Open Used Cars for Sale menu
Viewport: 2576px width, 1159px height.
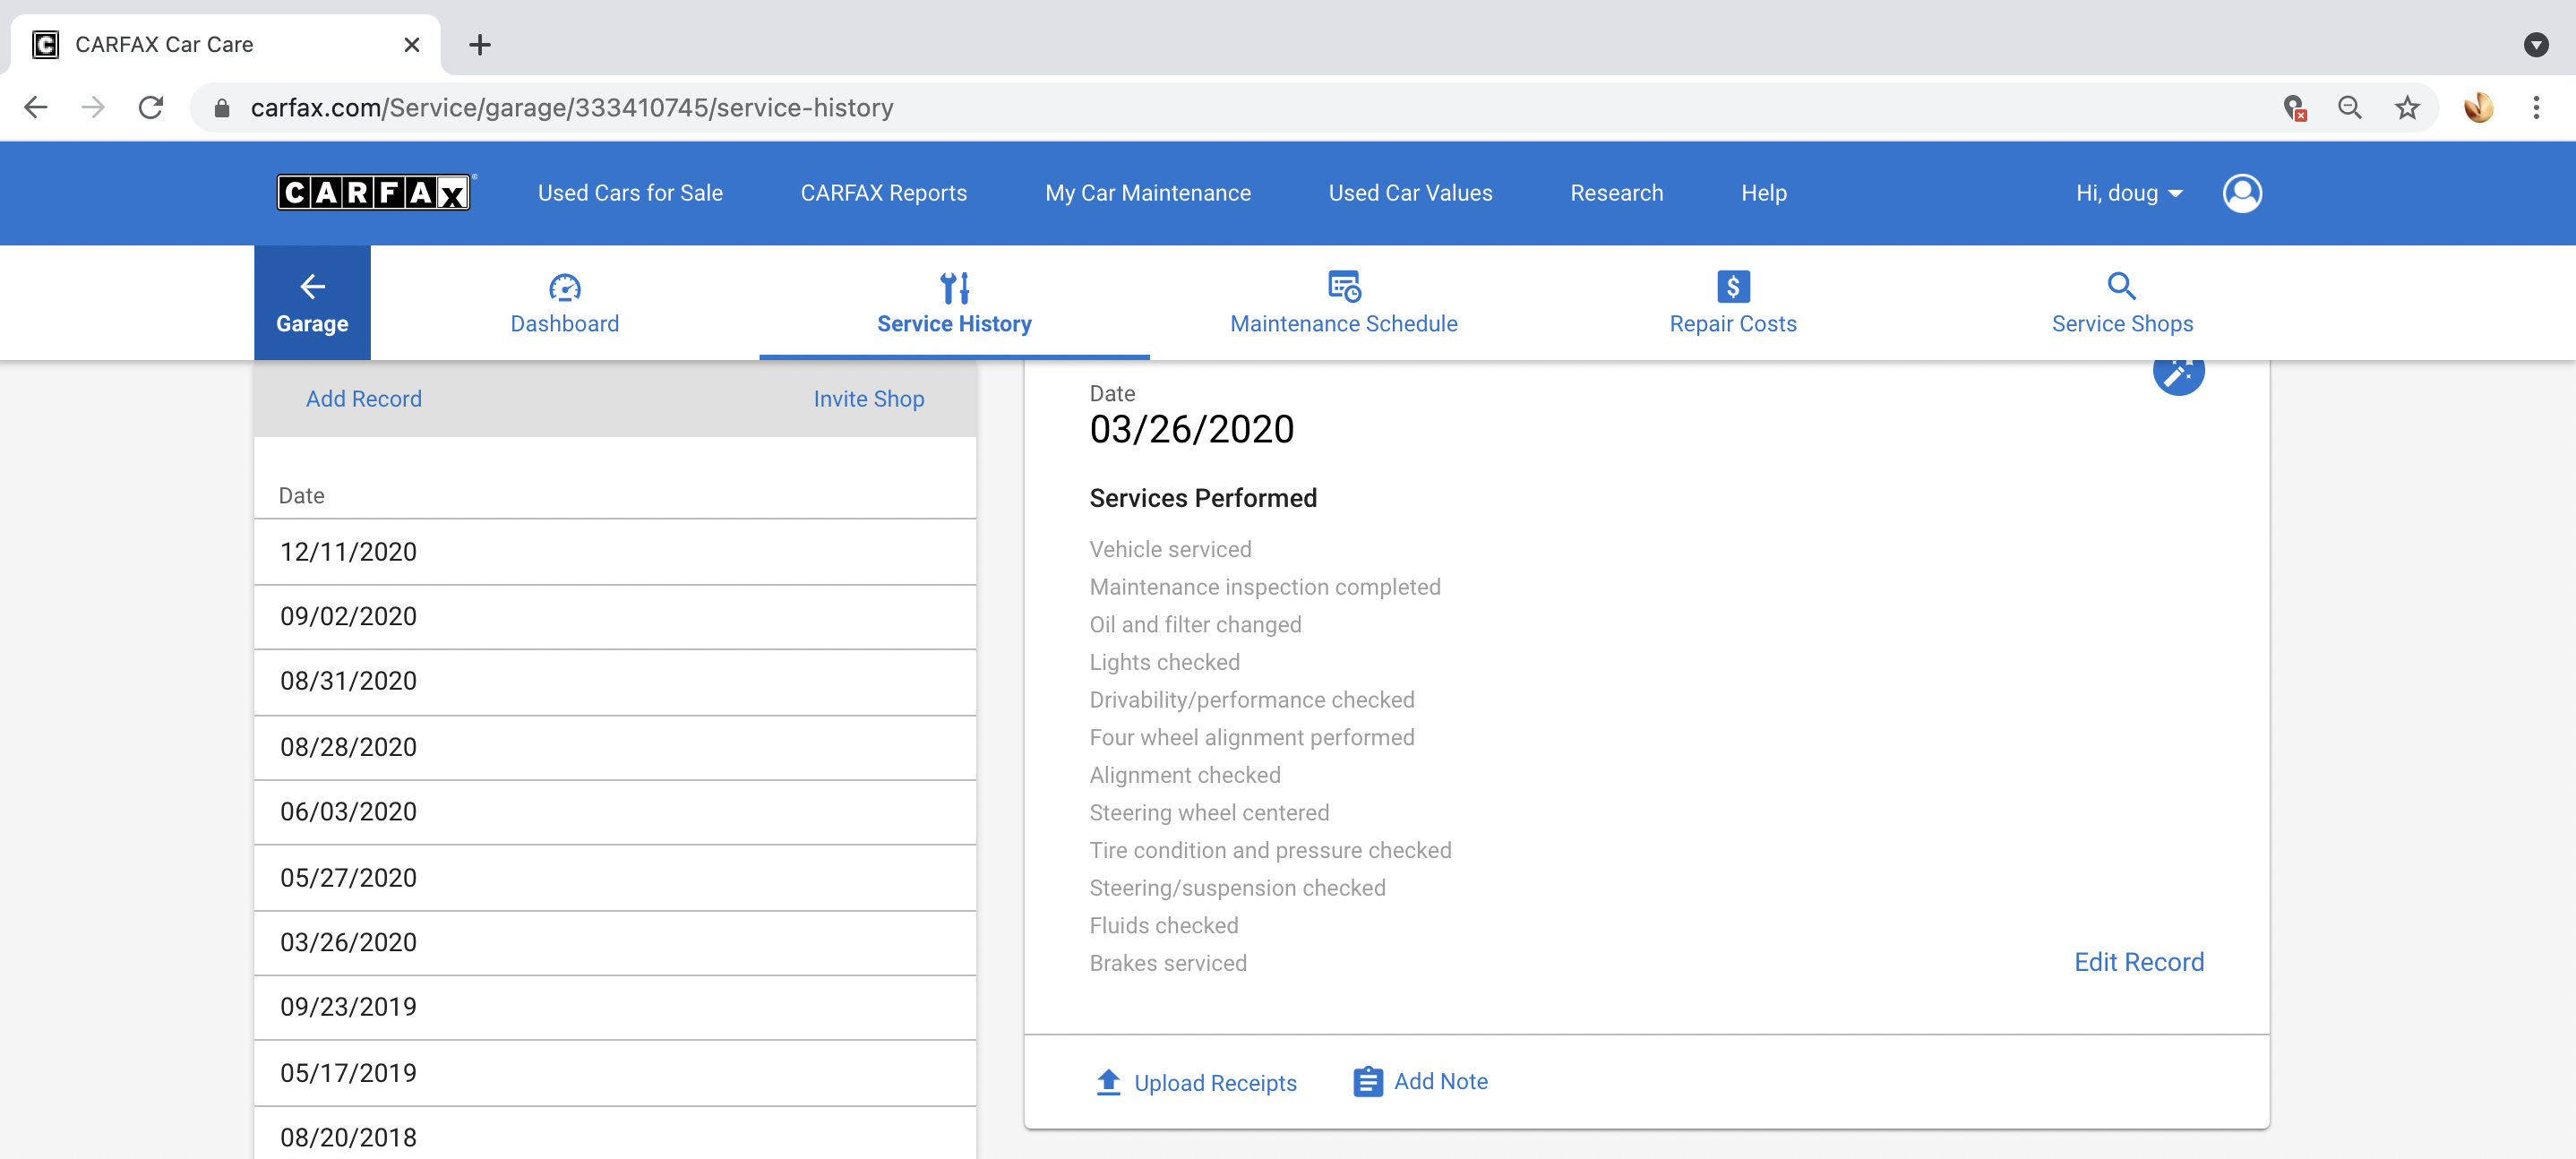tap(630, 193)
